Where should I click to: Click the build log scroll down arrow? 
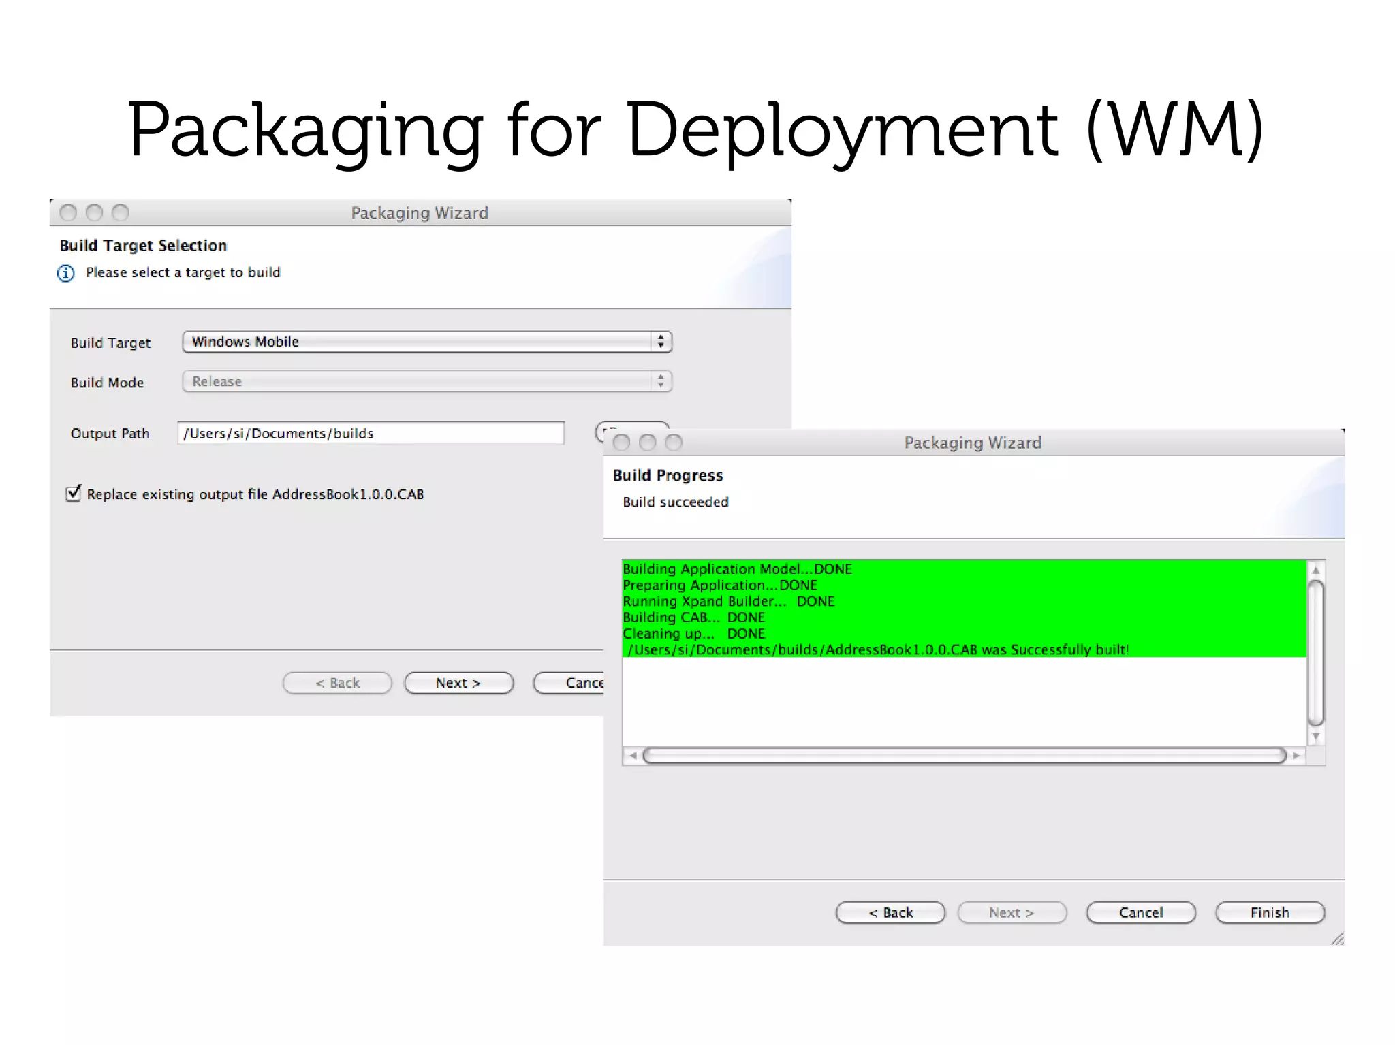tap(1316, 737)
